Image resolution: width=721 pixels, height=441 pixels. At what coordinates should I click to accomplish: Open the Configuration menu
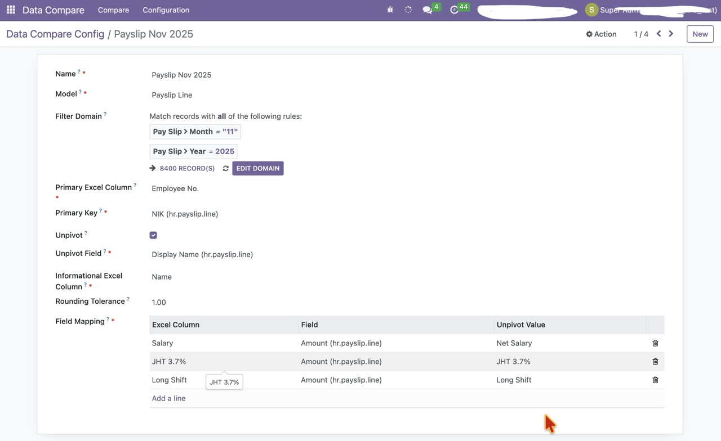point(166,10)
